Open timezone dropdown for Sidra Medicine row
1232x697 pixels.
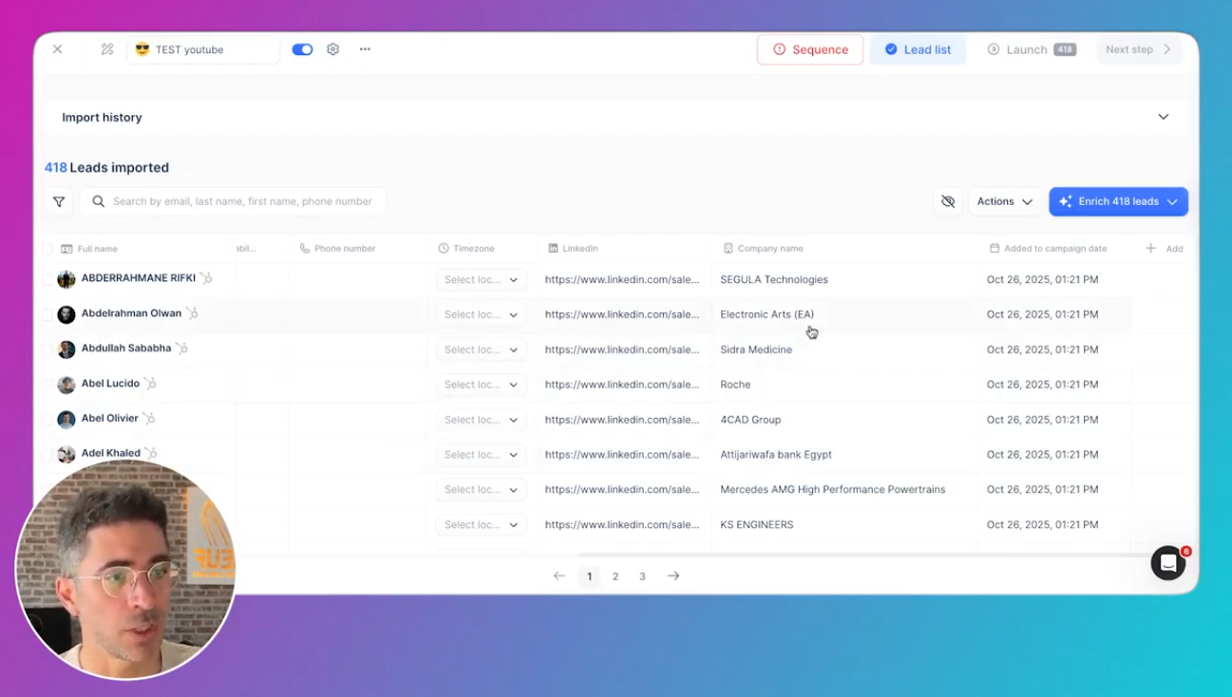point(481,349)
